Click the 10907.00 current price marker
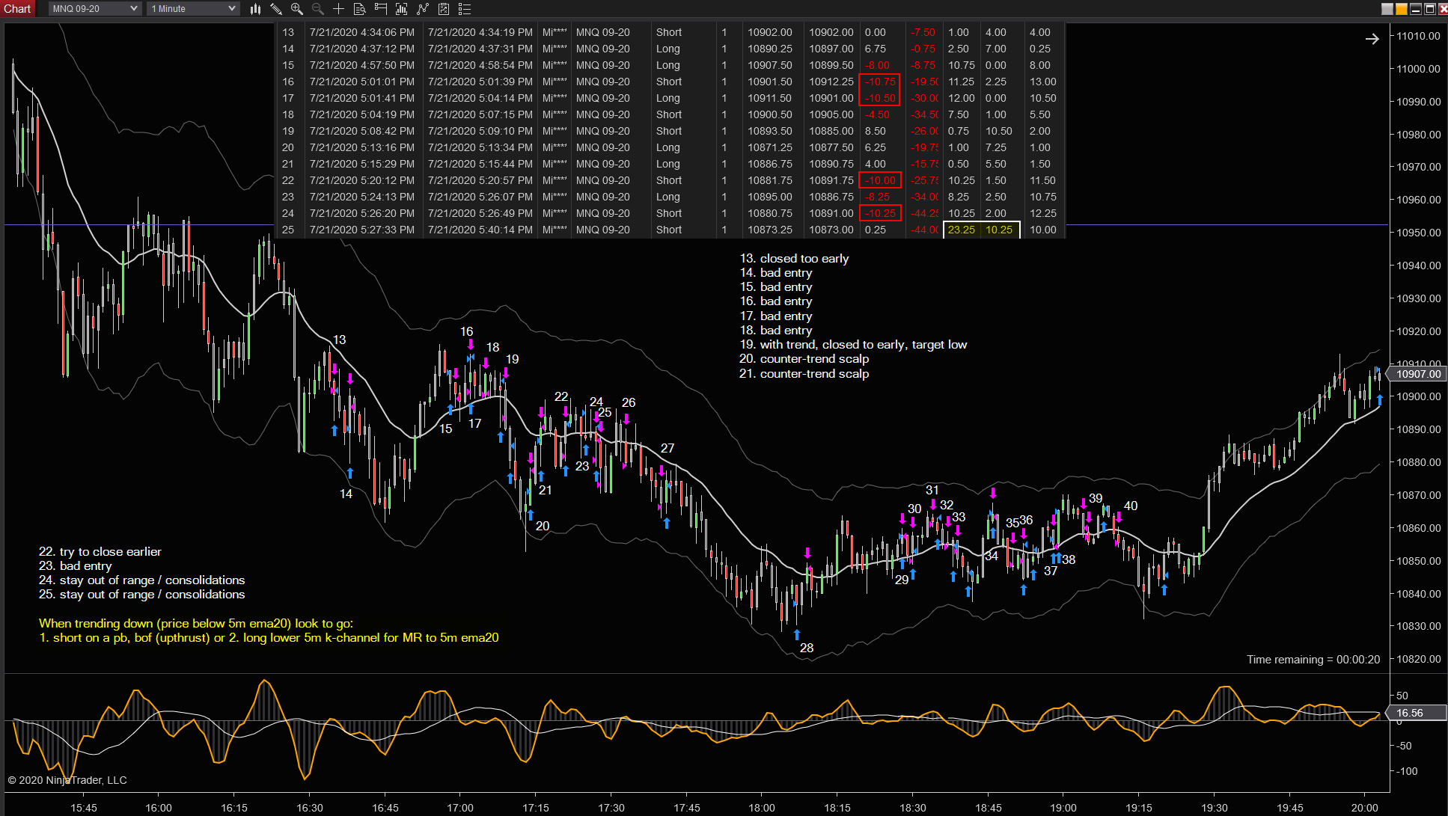Image resolution: width=1448 pixels, height=816 pixels. [1418, 374]
